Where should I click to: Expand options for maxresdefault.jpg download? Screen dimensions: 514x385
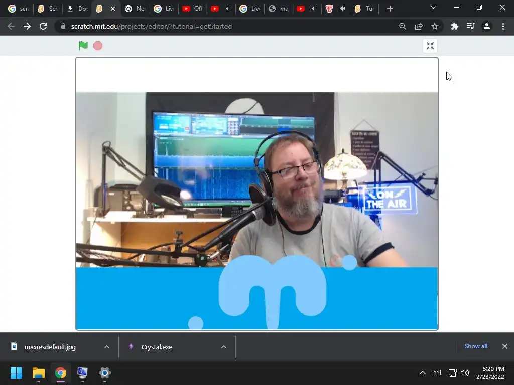(107, 347)
